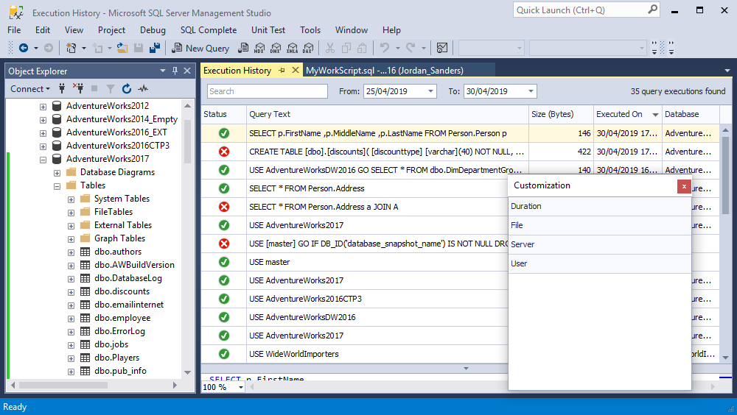The height and width of the screenshot is (415, 737).
Task: Open the To date picker dropdown
Action: (531, 91)
